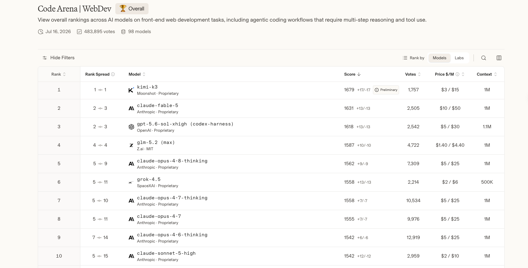The image size is (528, 268).
Task: Click the 483,895 votes label
Action: [x=100, y=32]
